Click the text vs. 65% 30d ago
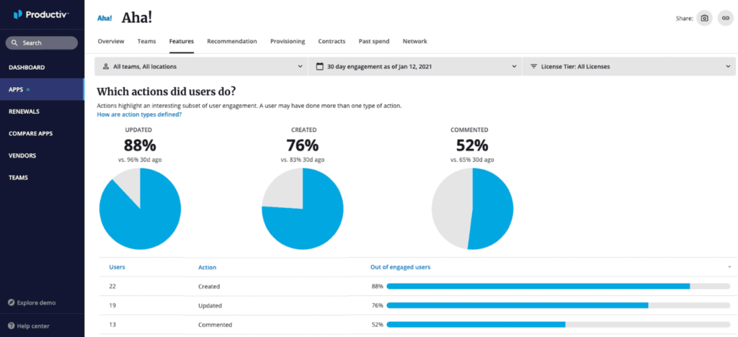This screenshot has width=738, height=337. click(473, 160)
